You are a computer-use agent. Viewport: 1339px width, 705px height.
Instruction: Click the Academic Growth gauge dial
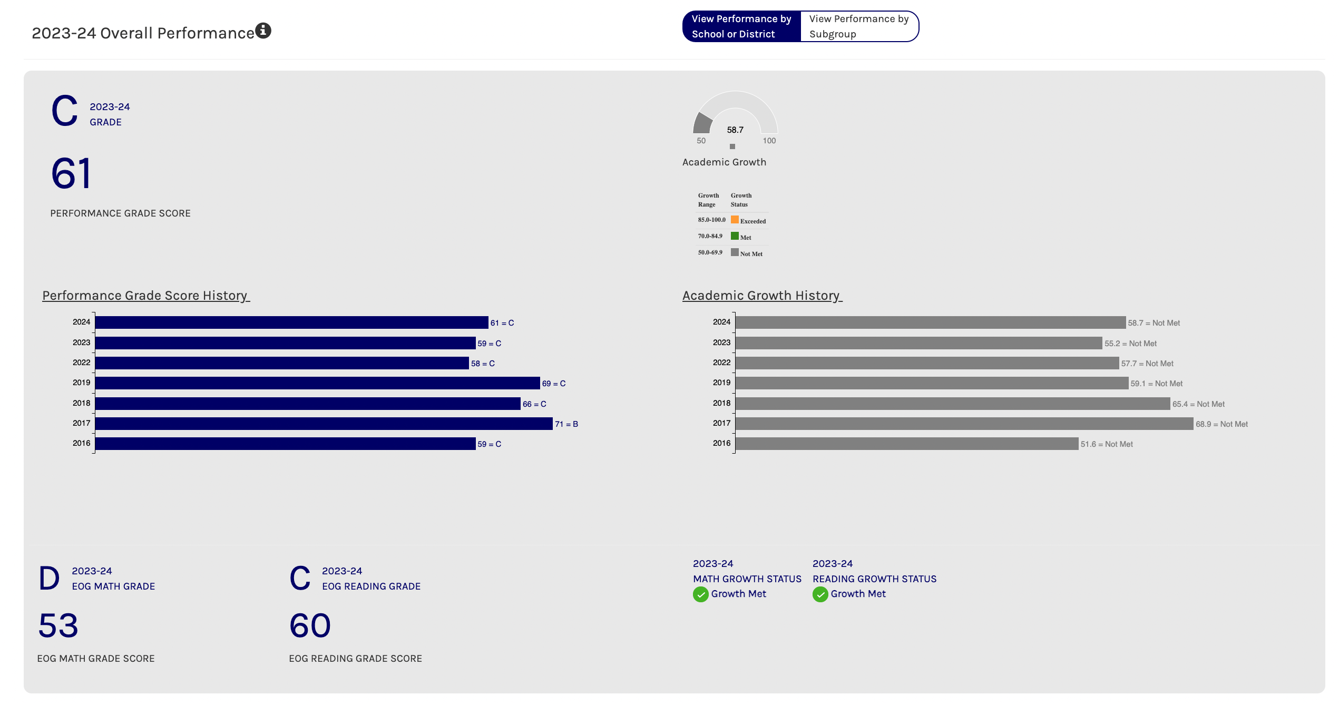coord(735,113)
